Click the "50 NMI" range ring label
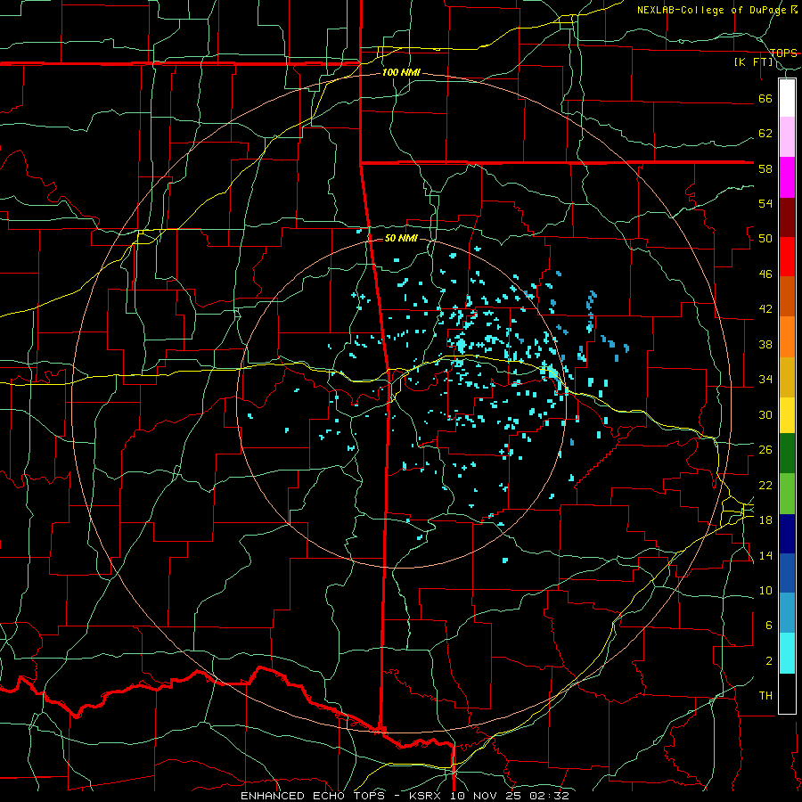The height and width of the screenshot is (802, 802). point(401,238)
